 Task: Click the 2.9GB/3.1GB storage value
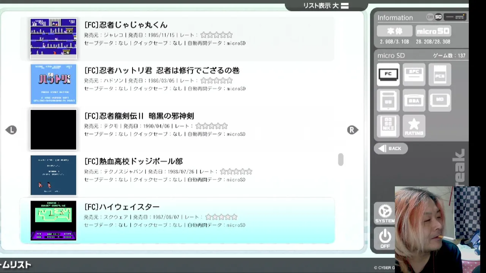pos(394,42)
